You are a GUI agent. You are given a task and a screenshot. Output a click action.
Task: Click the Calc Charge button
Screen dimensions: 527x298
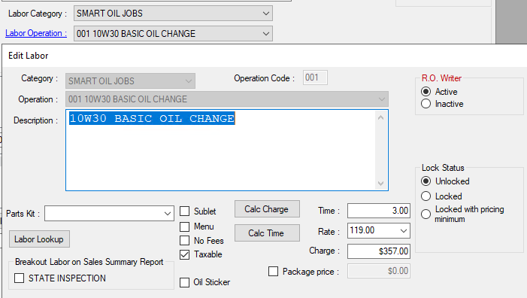267,209
